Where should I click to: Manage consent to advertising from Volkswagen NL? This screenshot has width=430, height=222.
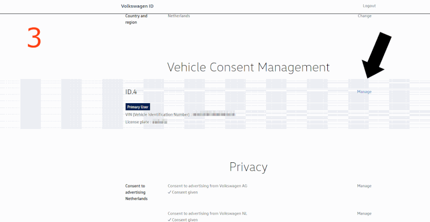click(x=364, y=213)
